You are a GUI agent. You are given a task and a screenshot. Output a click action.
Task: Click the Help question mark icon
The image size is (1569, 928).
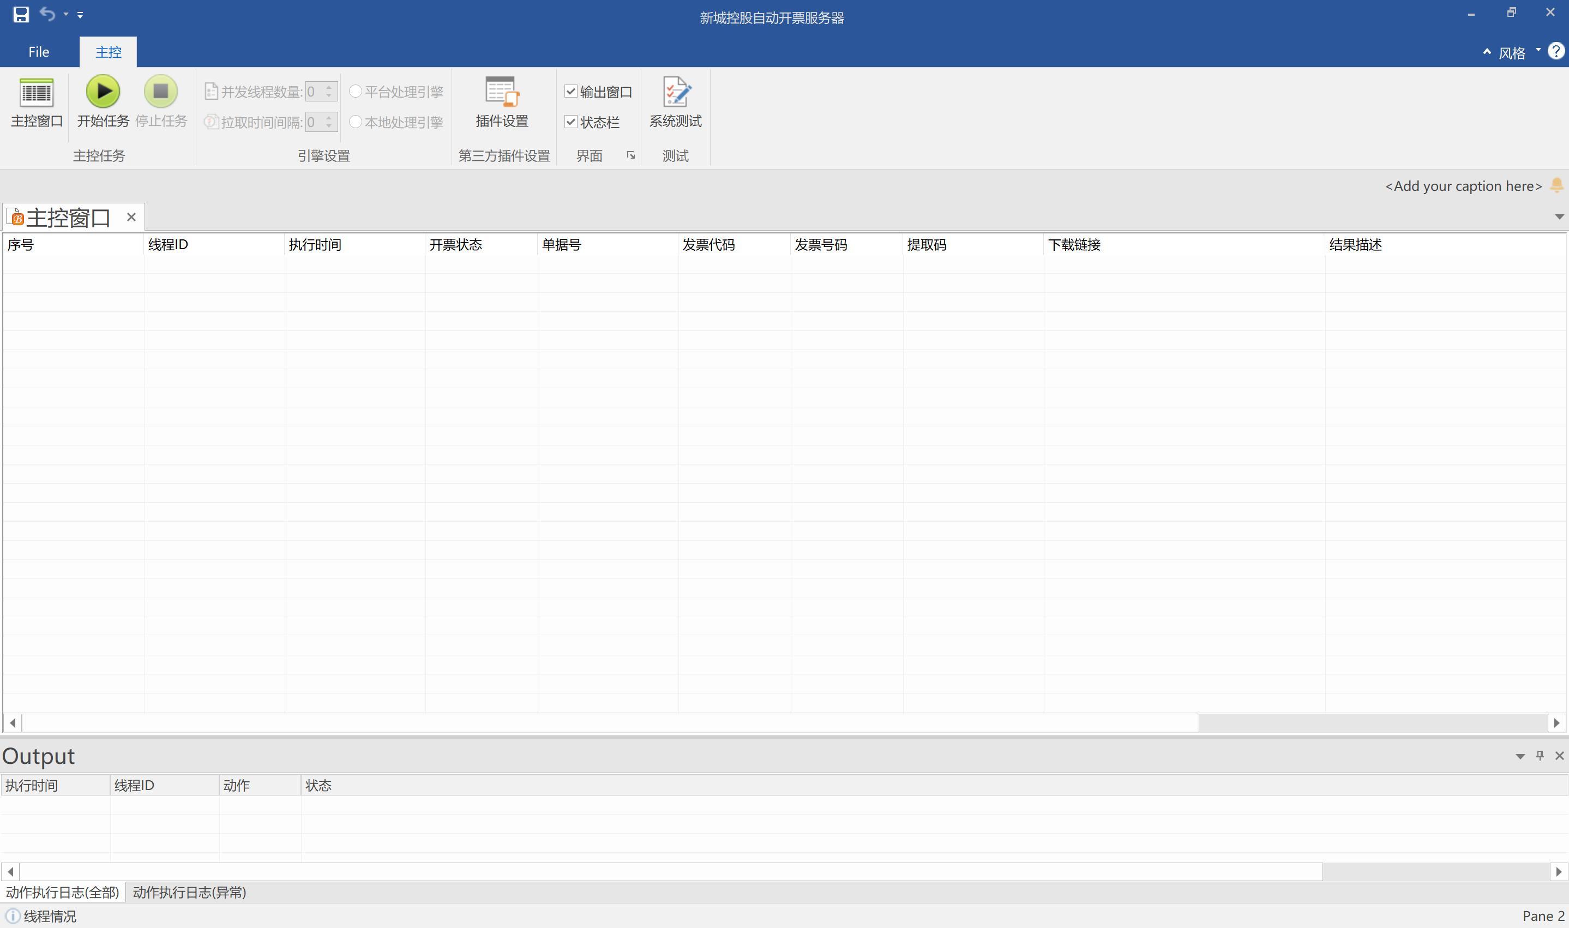(1556, 51)
